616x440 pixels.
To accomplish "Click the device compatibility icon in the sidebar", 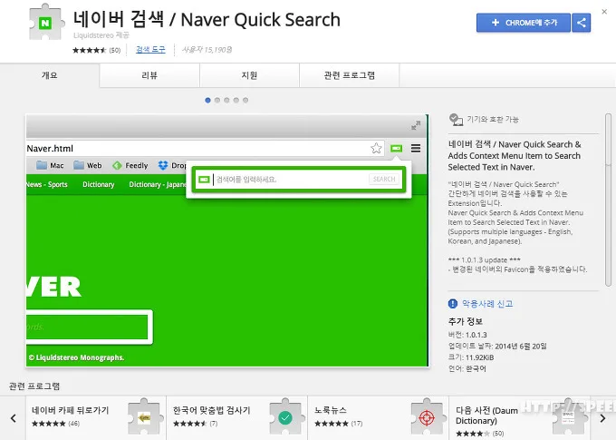I will click(456, 120).
